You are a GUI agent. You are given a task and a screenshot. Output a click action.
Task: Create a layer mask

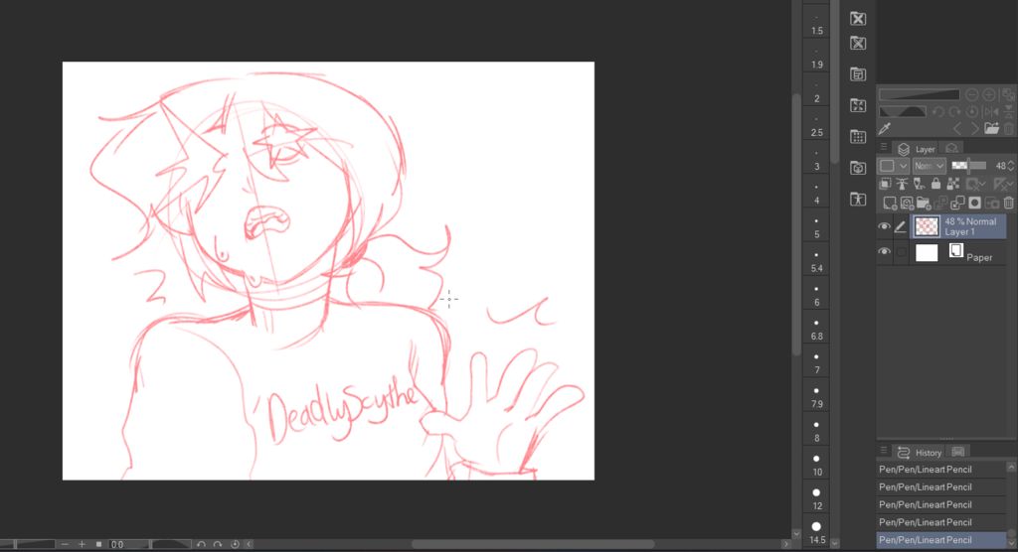click(x=974, y=203)
